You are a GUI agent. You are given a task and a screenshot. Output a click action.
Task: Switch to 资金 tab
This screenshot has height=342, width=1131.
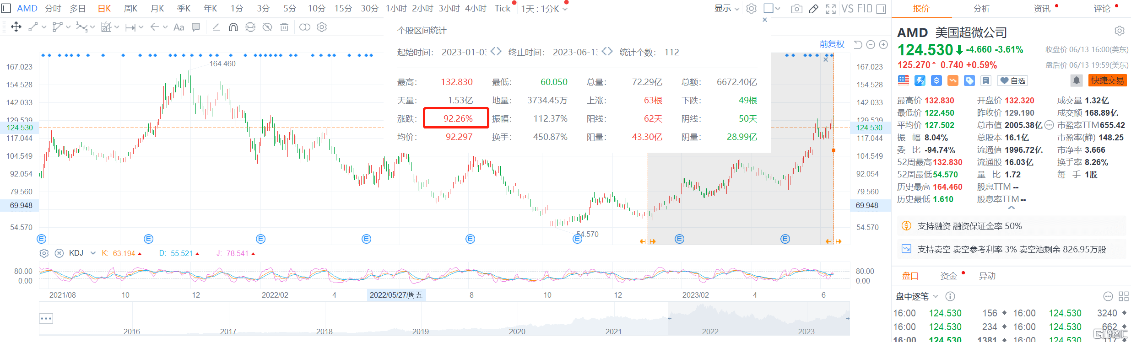pos(949,276)
